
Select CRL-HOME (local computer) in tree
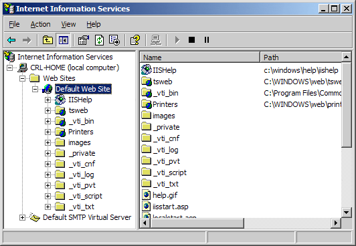[x=75, y=68]
